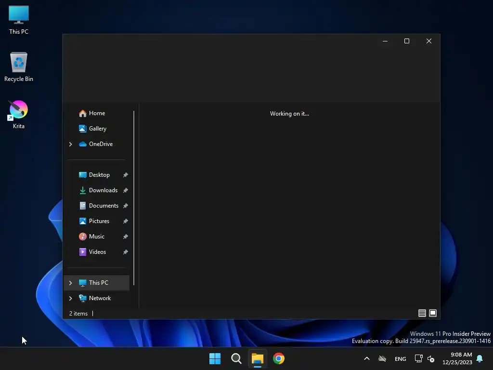Image resolution: width=493 pixels, height=370 pixels.
Task: Select the Krita desktop shortcut
Action: coord(19,114)
